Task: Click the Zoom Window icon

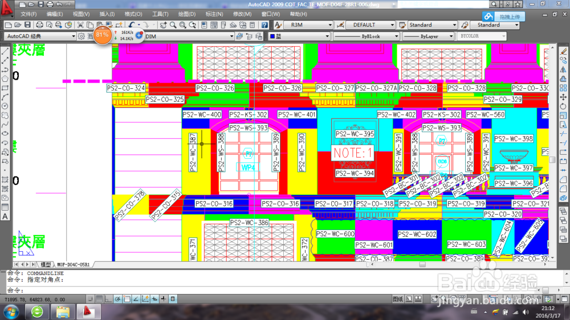Action: pyautogui.click(x=182, y=25)
